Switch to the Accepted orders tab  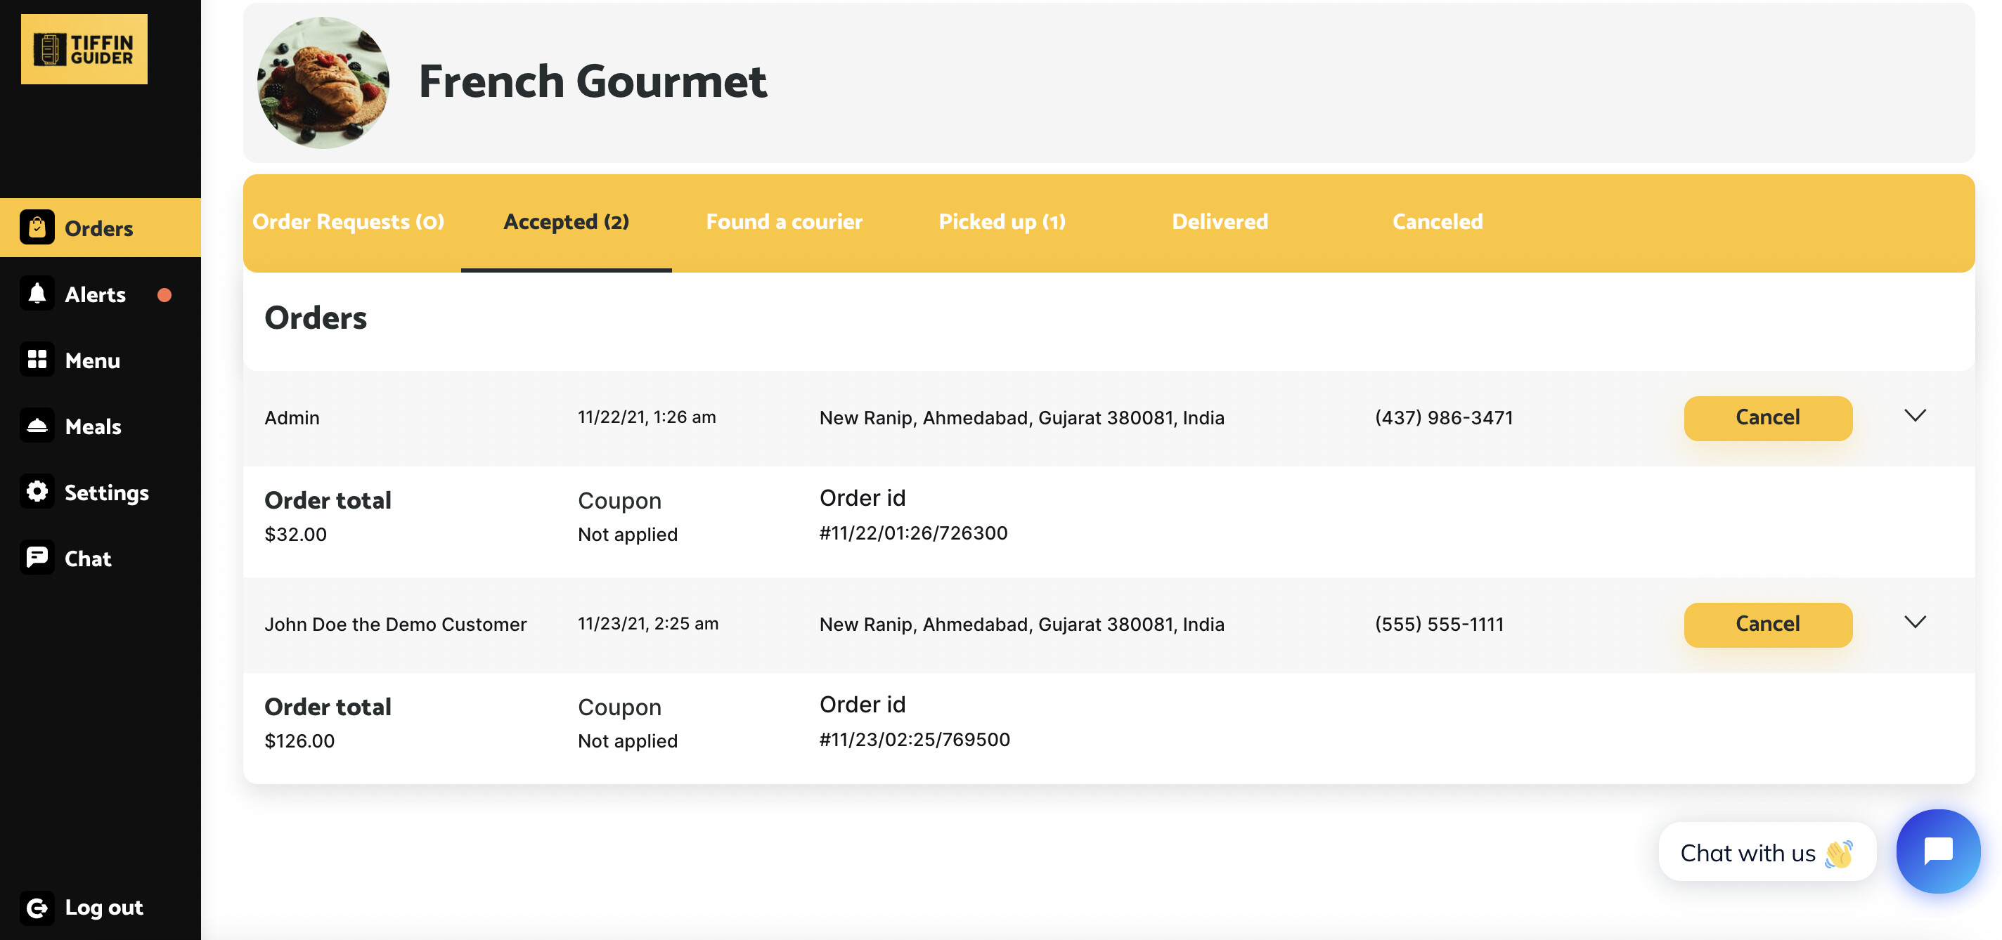[566, 221]
